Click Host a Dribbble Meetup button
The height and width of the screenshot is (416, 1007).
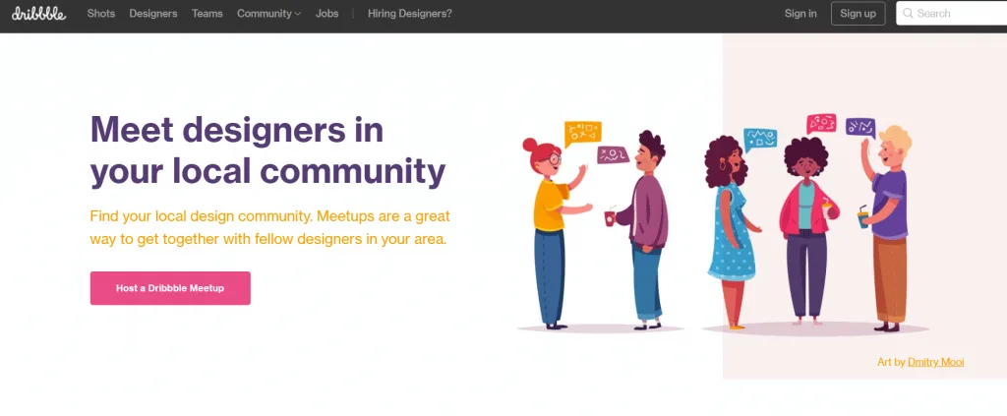click(170, 288)
